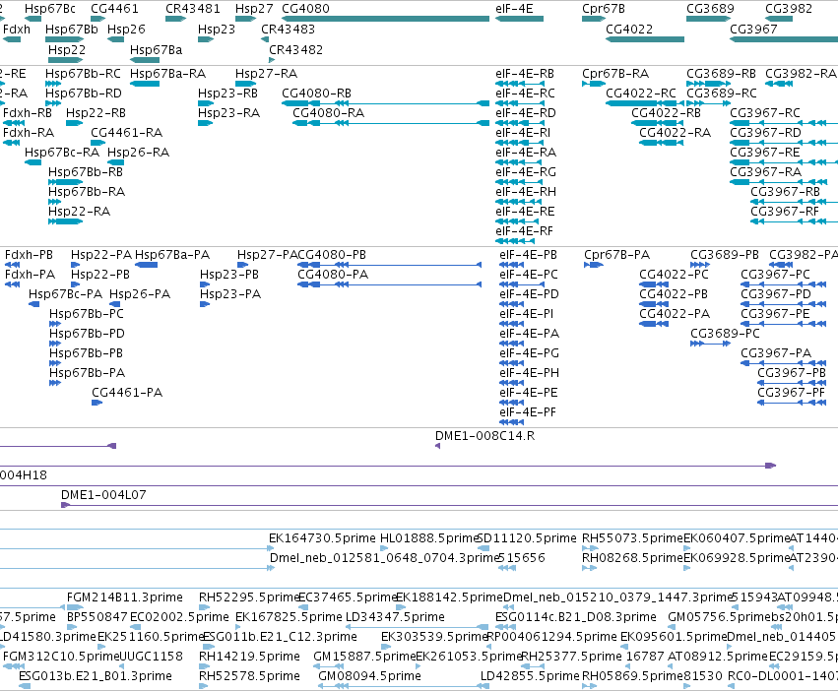Click EST EK164730.5prime
Image resolution: width=838 pixels, height=691 pixels.
322,537
